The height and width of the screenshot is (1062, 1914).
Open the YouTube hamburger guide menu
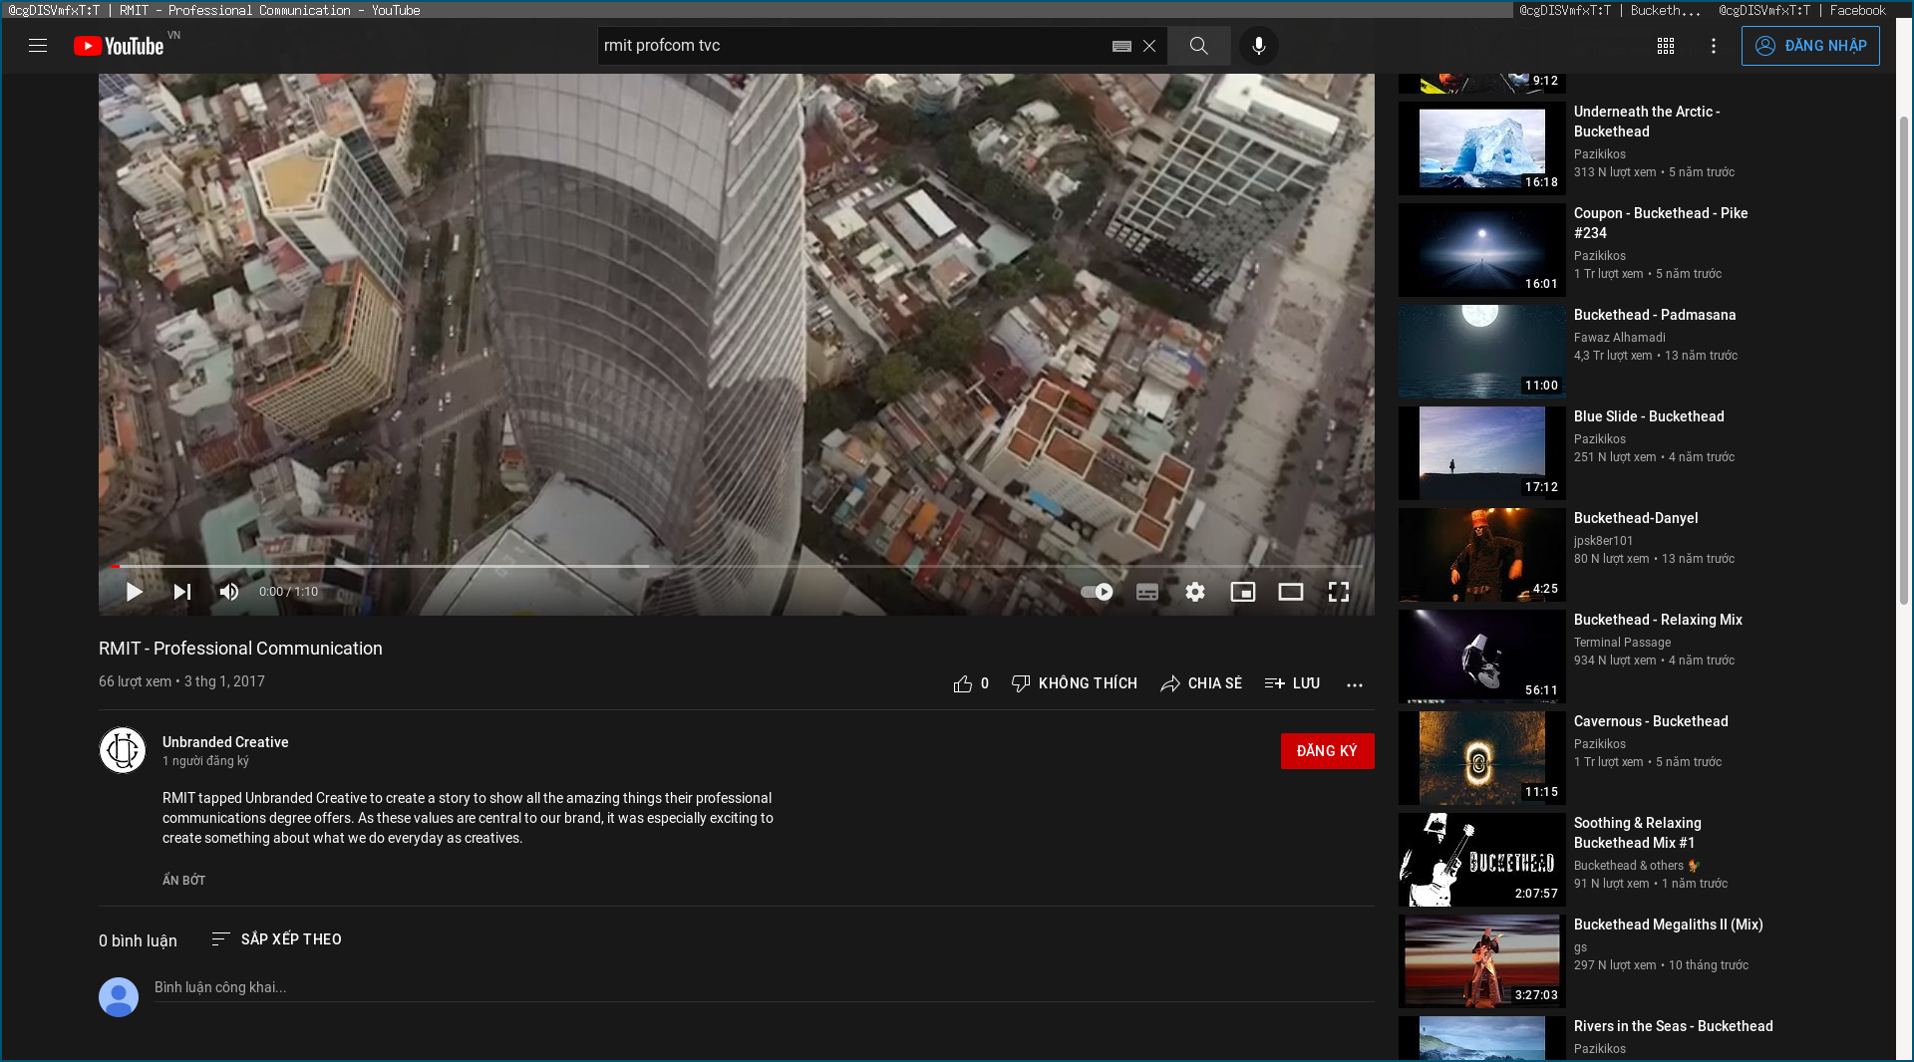click(x=38, y=46)
